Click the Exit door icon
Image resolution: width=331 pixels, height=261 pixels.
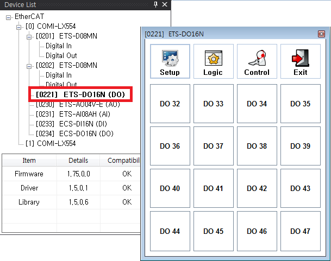pyautogui.click(x=300, y=62)
